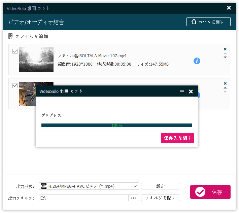The image size is (239, 213).
Task: Click the add file icon
Action: (x=10, y=36)
